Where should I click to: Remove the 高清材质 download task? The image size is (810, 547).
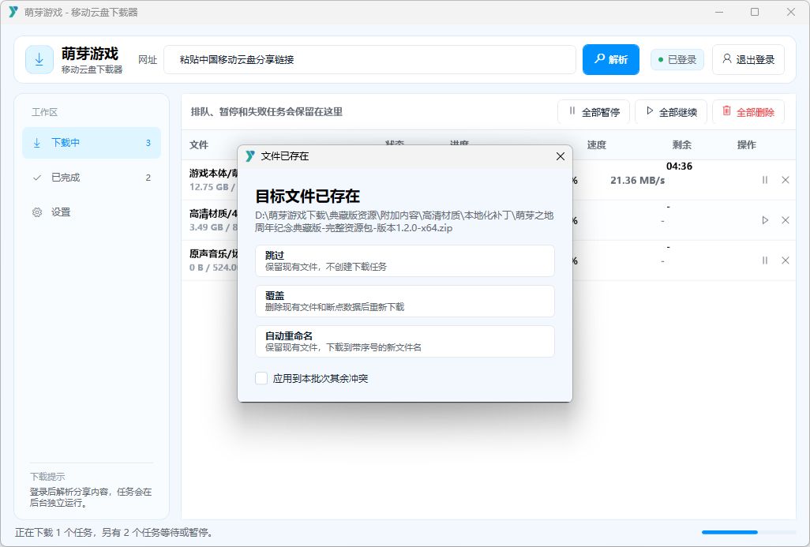(786, 220)
